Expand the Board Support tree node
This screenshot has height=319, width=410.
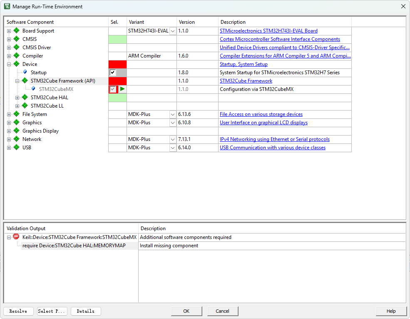pos(9,31)
